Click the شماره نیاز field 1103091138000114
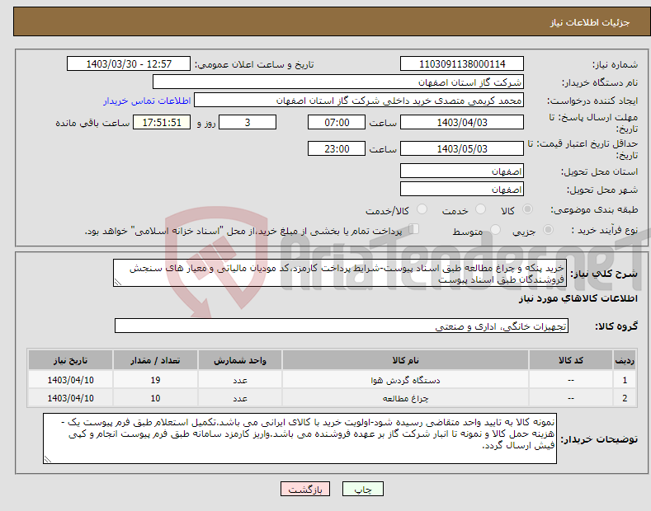This screenshot has height=511, width=651. click(x=462, y=64)
